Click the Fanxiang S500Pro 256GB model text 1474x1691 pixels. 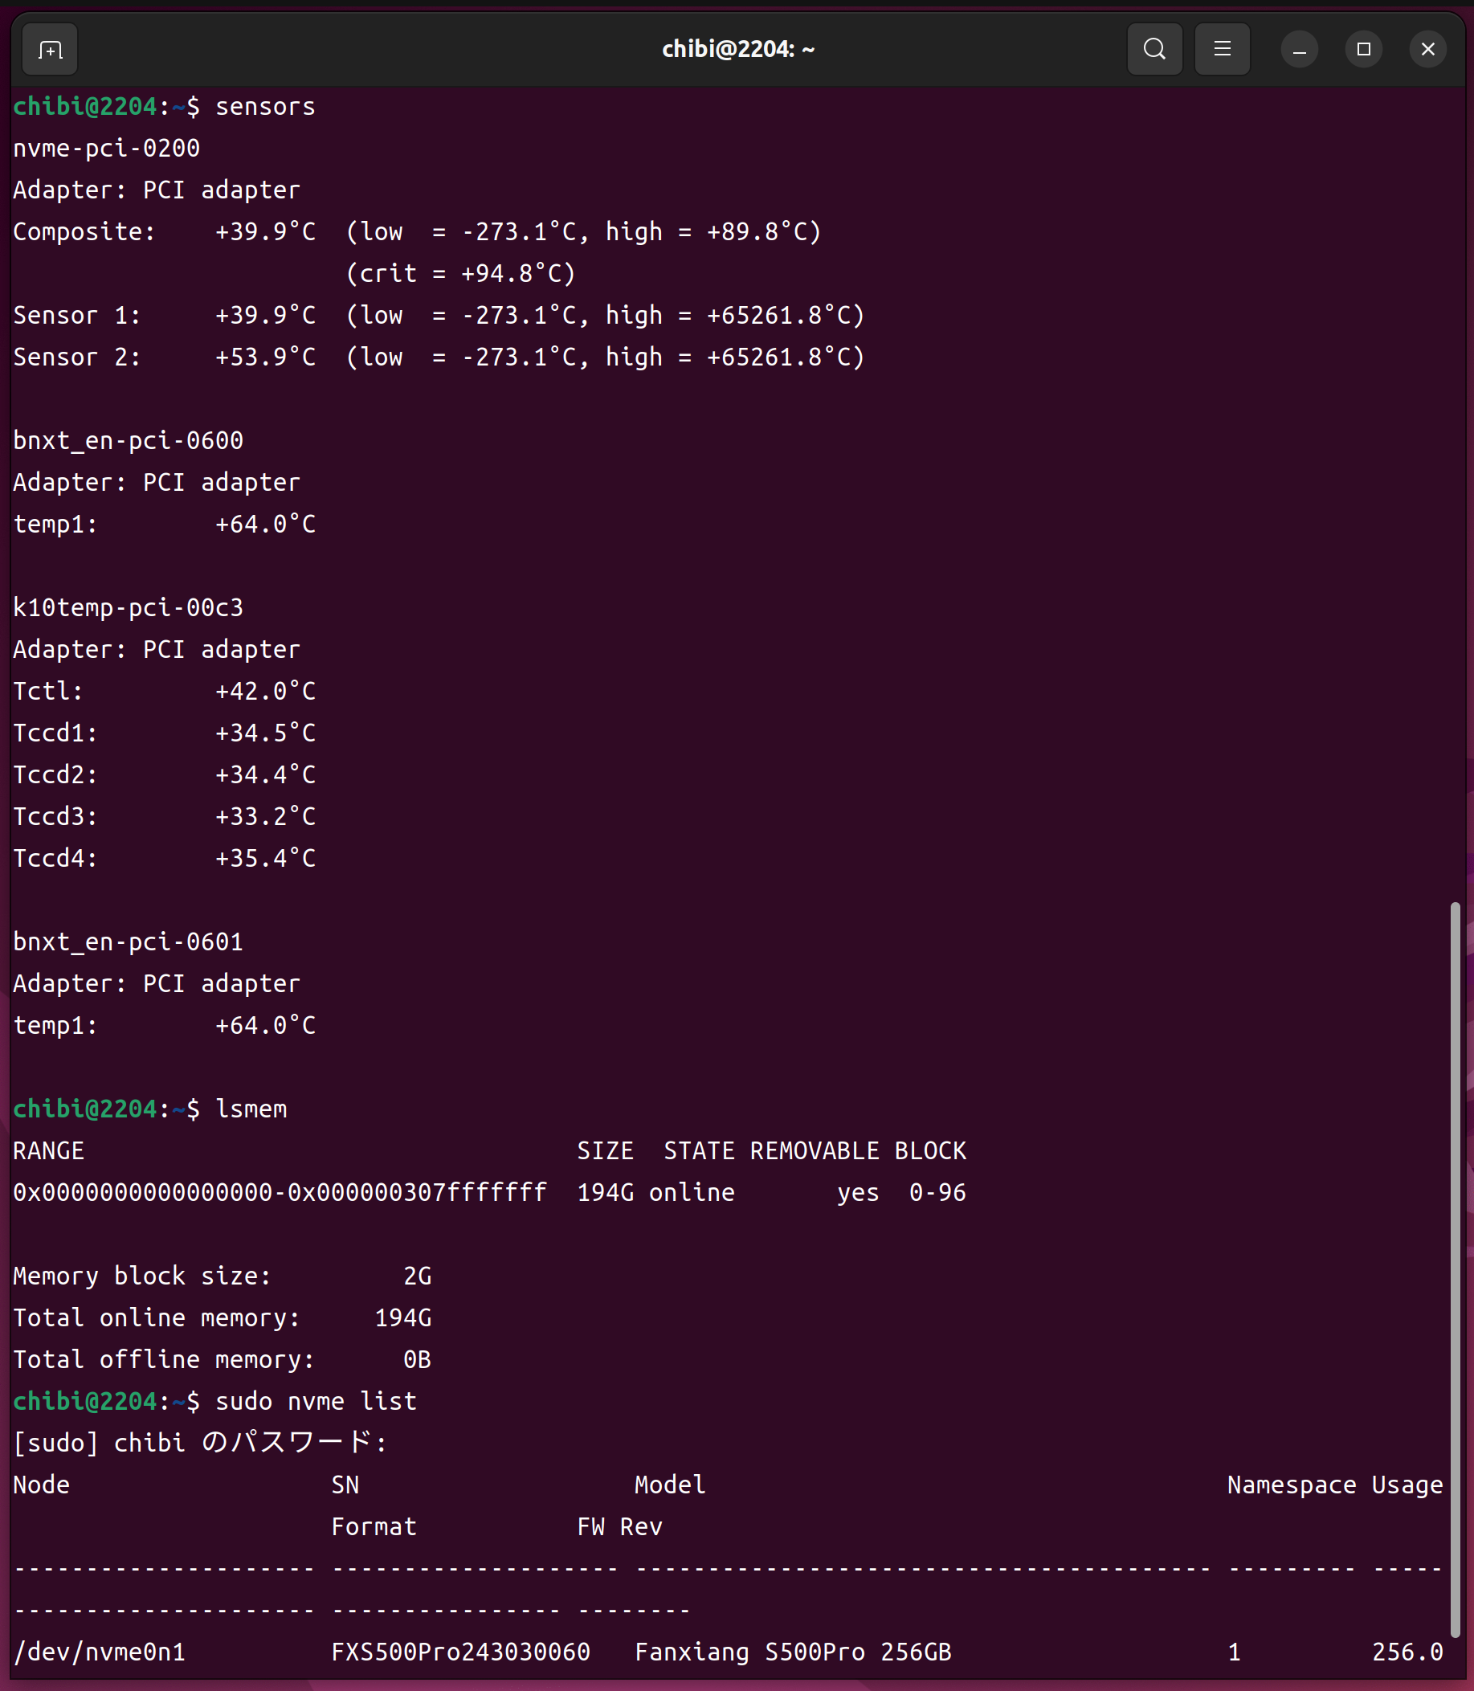(792, 1652)
